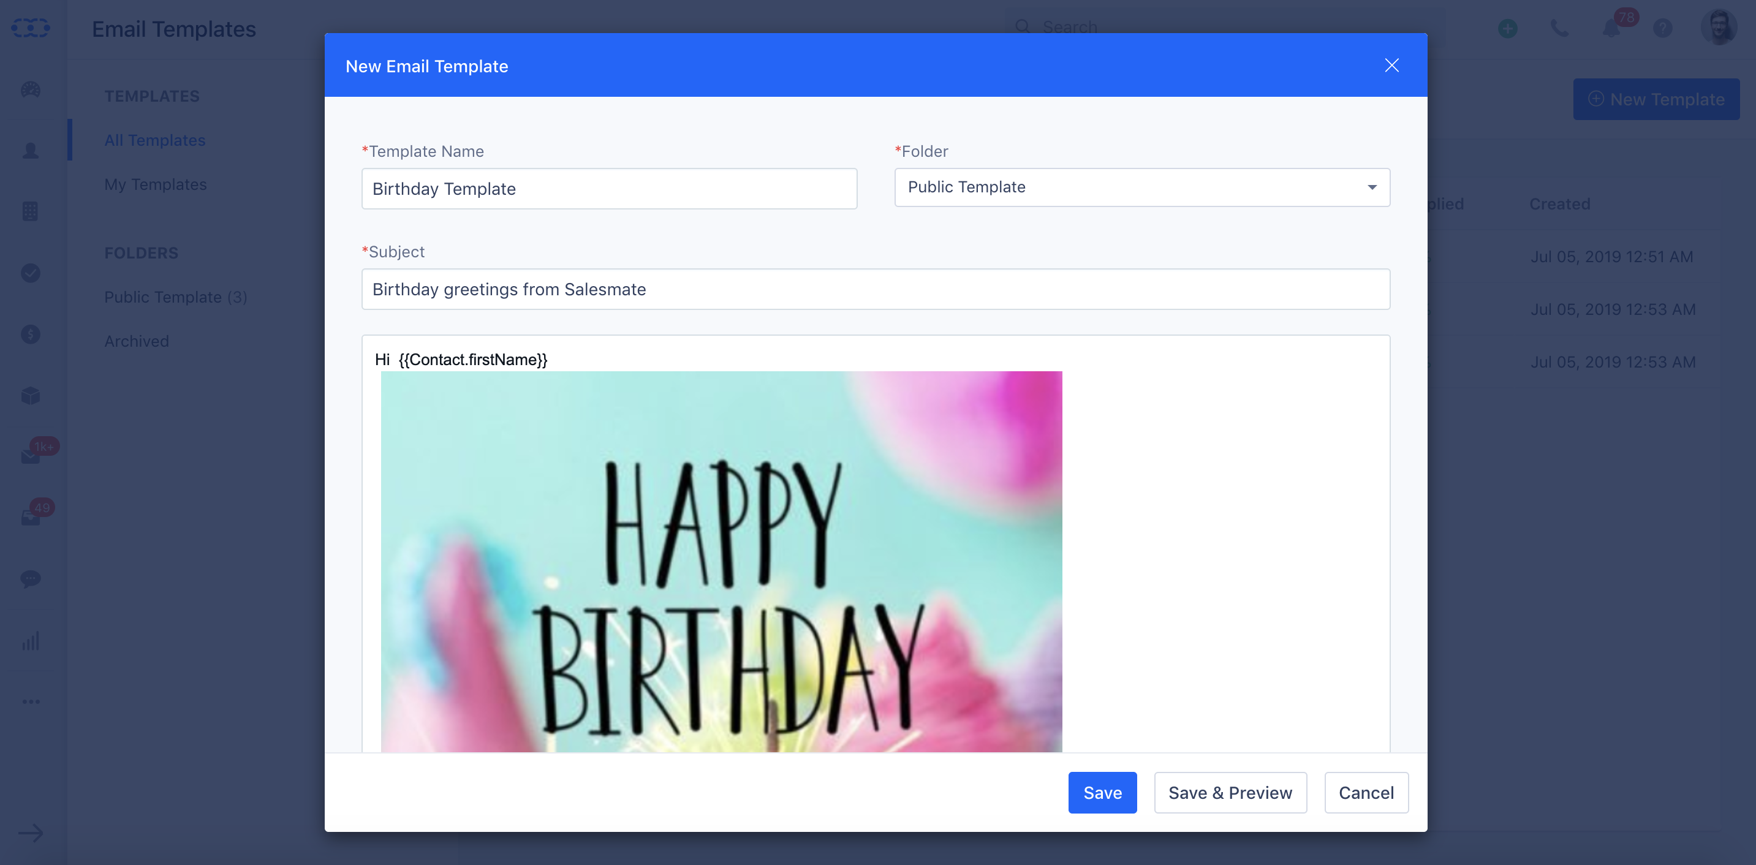Click the Jul 05, 2019 12:53 AM row above last
This screenshot has height=865, width=1756.
point(1613,309)
